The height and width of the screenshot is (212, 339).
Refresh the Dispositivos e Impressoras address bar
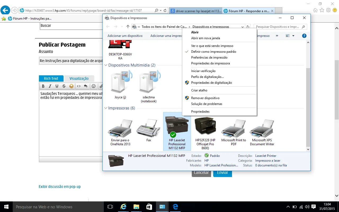tap(248, 27)
